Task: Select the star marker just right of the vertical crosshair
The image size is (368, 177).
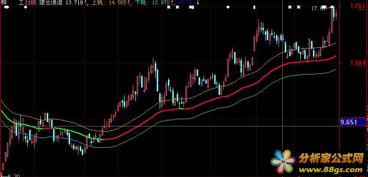Action: pyautogui.click(x=290, y=7)
